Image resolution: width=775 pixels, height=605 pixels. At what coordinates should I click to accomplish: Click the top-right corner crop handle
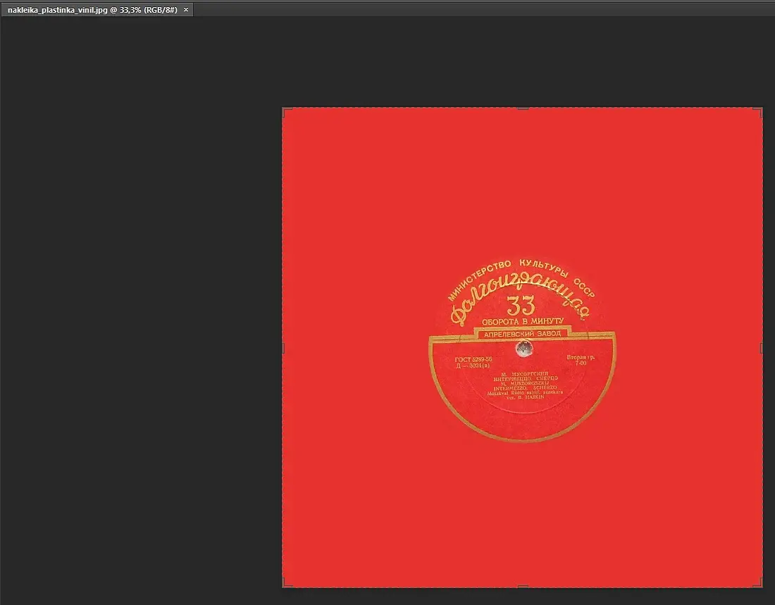click(759, 112)
